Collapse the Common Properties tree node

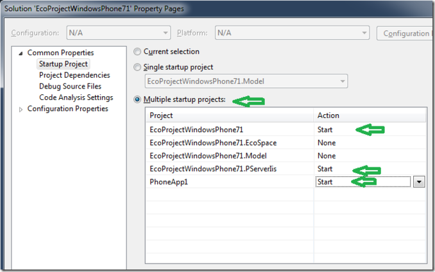(x=21, y=53)
